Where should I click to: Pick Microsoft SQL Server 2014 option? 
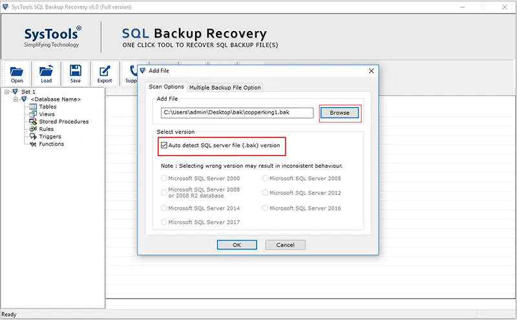[x=164, y=208]
